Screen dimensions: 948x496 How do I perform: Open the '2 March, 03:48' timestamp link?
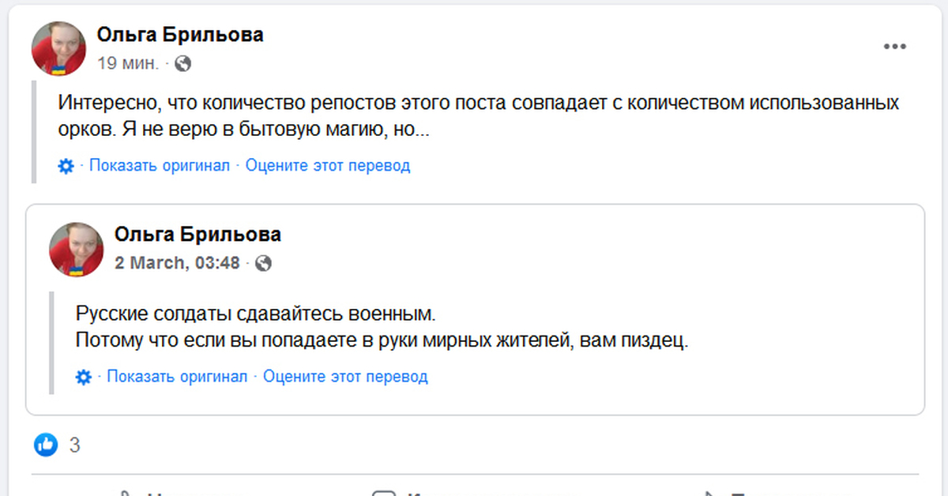177,263
